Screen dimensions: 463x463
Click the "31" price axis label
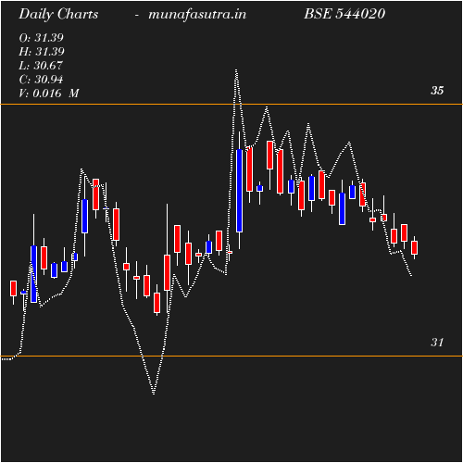pos(437,343)
